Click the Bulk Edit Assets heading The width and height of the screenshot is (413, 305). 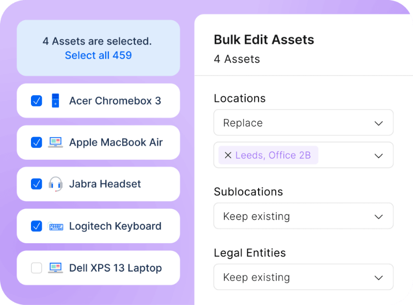pyautogui.click(x=264, y=40)
